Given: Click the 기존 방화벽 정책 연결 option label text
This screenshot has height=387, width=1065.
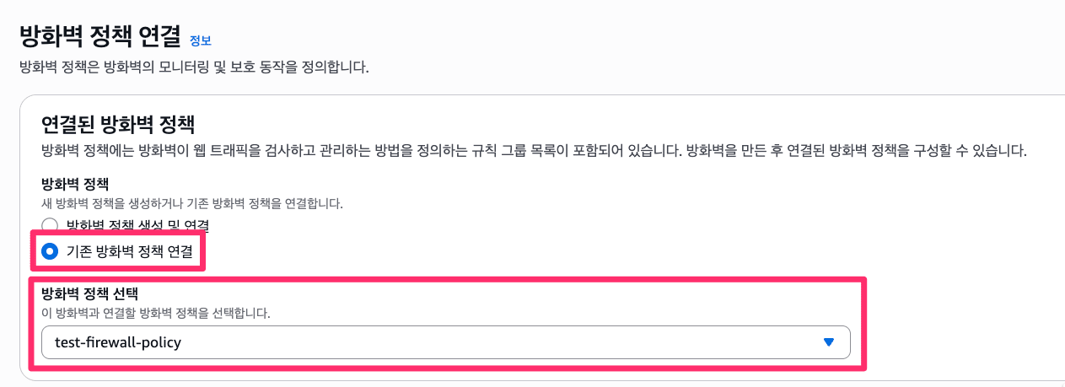Looking at the screenshot, I should tap(129, 250).
